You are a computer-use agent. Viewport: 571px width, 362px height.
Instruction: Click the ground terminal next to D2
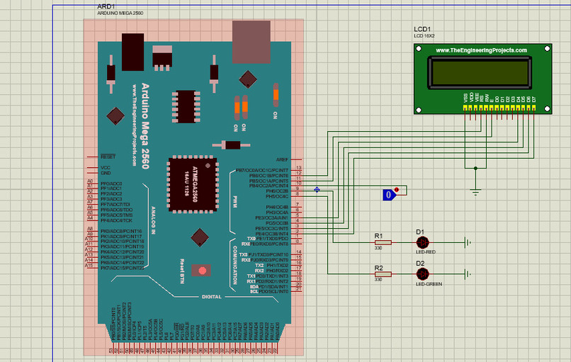[x=468, y=274]
